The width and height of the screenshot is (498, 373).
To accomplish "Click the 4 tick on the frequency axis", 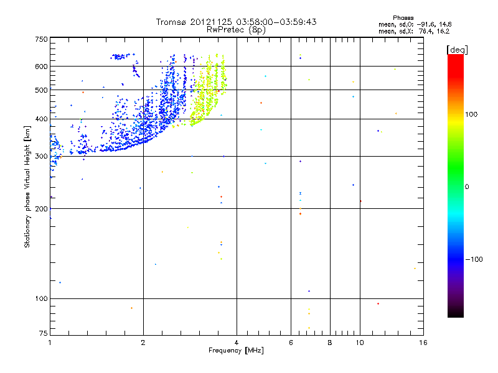I will pyautogui.click(x=237, y=343).
